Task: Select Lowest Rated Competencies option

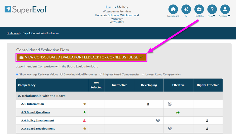Action: 143,74
